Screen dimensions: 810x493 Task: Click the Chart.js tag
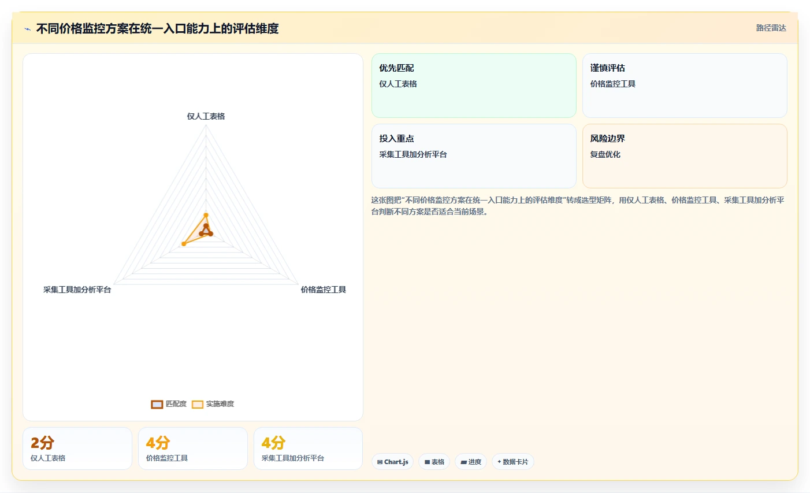[392, 462]
